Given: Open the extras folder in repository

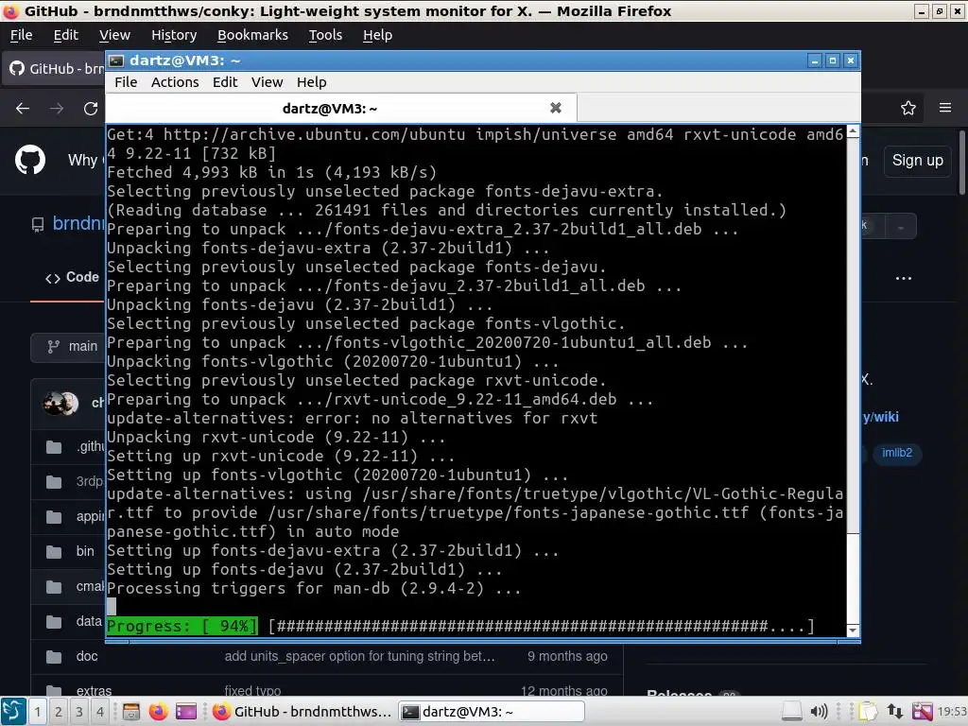Looking at the screenshot, I should click(94, 691).
